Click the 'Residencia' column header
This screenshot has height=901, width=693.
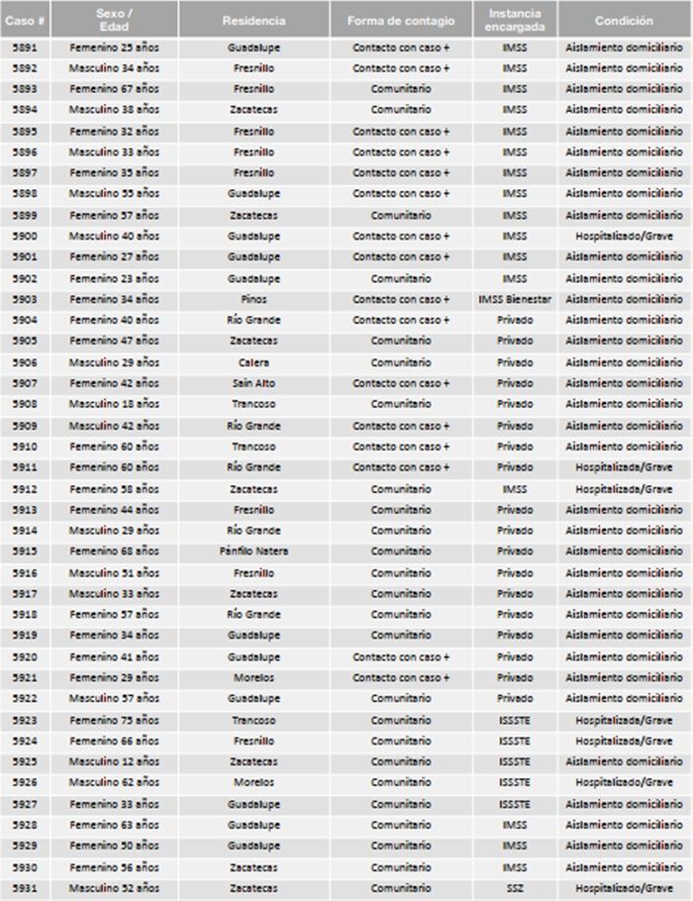[x=254, y=20]
